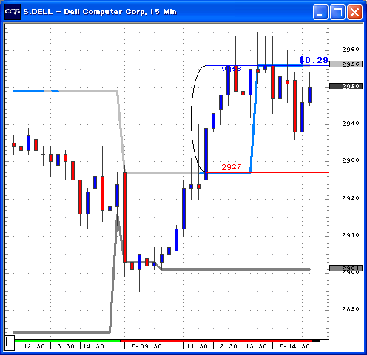Click the blue 2956 label on the chart
The image size is (367, 355).
(x=232, y=70)
